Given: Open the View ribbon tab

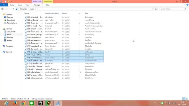Looking at the screenshot, I should pos(27,5).
